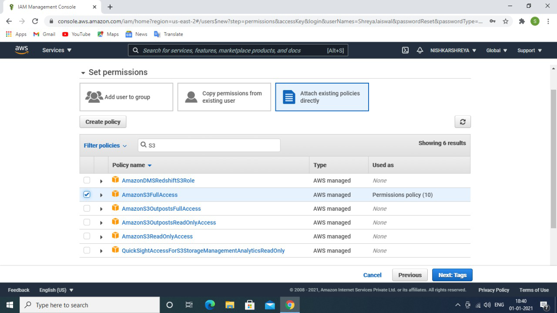The height and width of the screenshot is (313, 557).
Task: Select Copy permissions from existing user
Action: click(224, 97)
